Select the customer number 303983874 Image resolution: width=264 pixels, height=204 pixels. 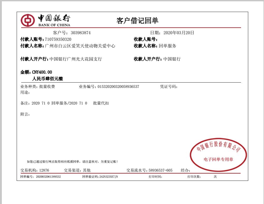pos(81,33)
